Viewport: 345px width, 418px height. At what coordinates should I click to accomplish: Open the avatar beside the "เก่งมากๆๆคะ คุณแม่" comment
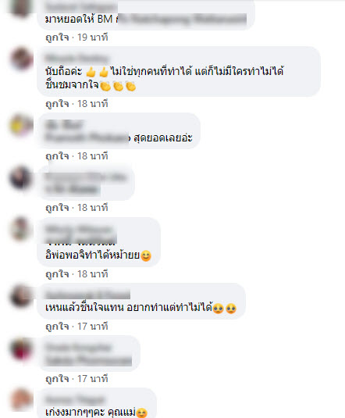pyautogui.click(x=21, y=400)
